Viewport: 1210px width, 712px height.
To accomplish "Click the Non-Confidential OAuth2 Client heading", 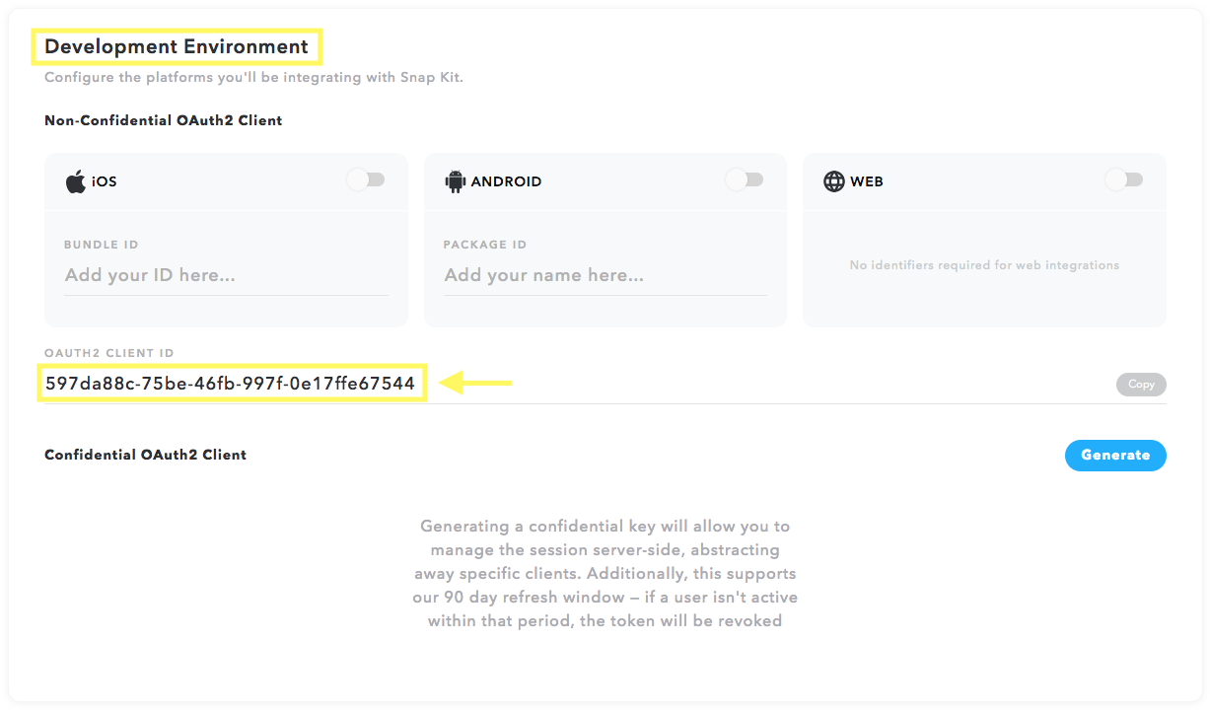I will point(164,120).
